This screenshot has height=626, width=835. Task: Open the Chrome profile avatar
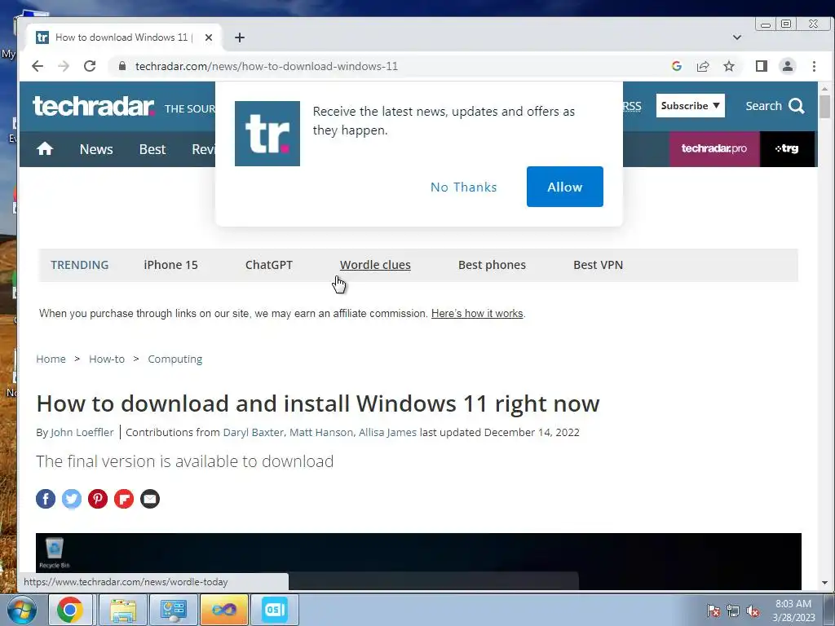click(x=788, y=66)
